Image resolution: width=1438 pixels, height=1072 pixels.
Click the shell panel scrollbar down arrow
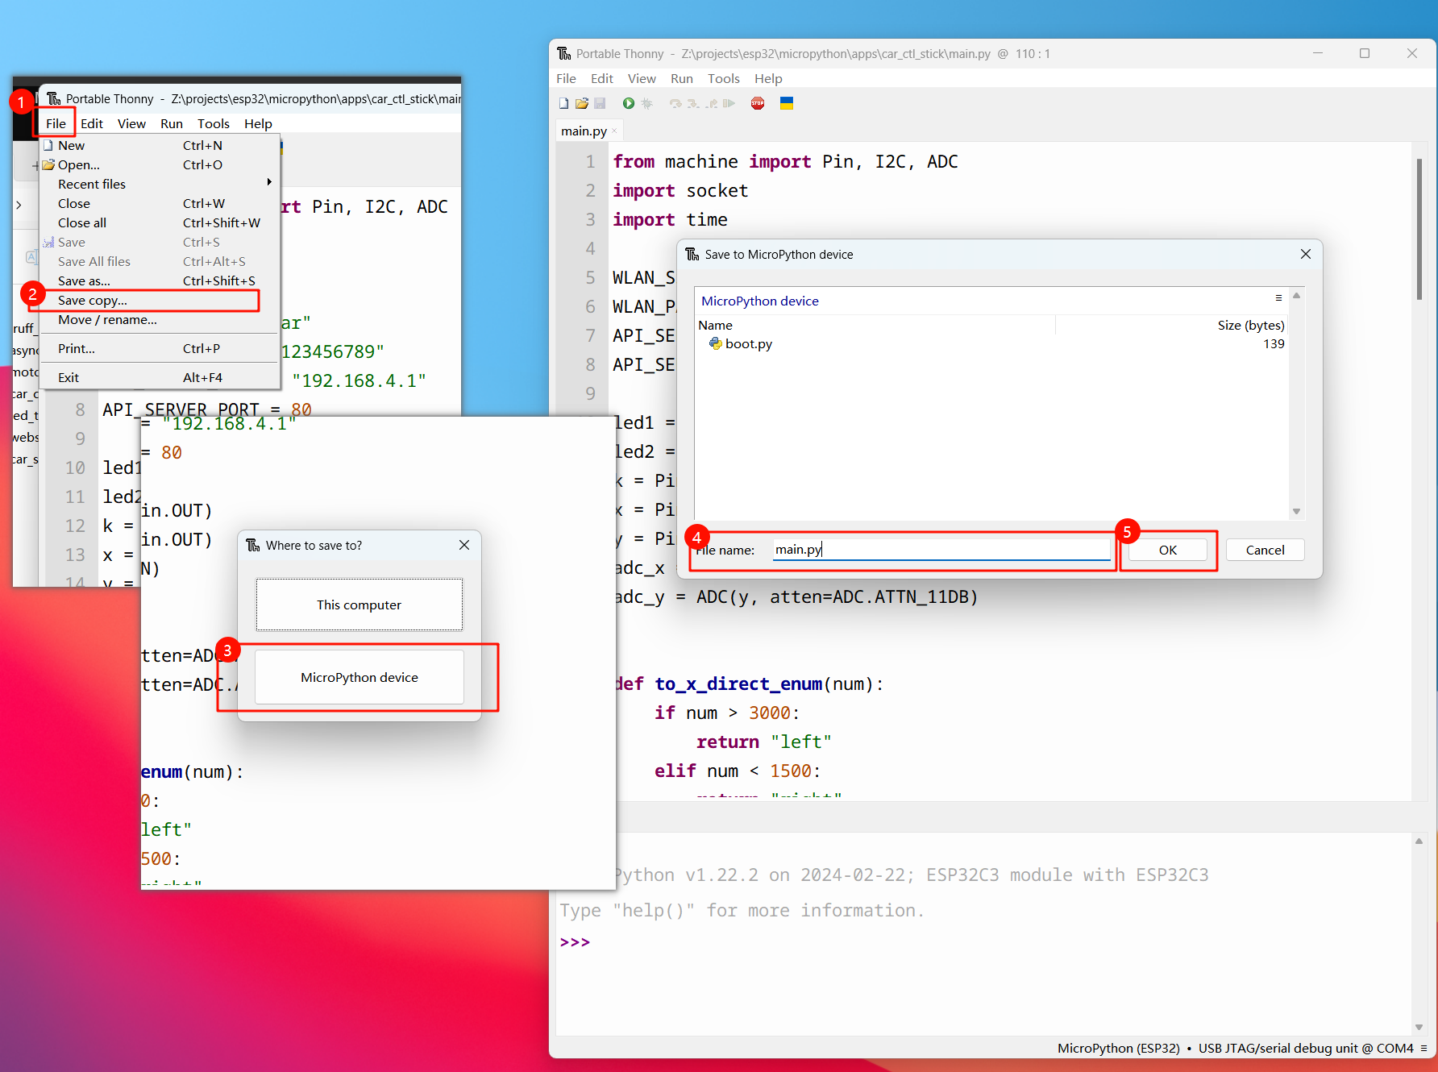coord(1419,1027)
